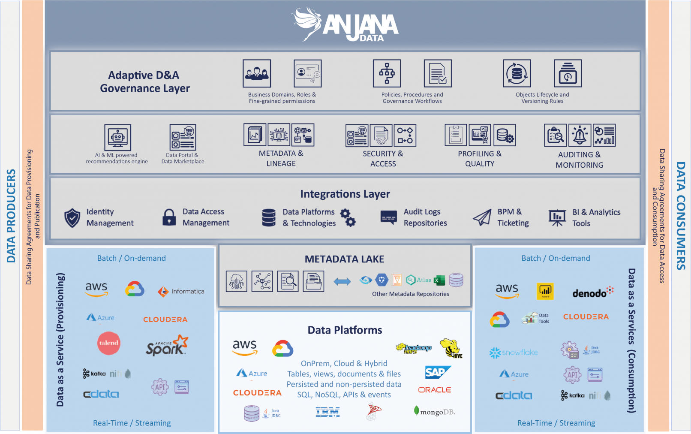Screen dimensions: 691x434
Task: Select the snowflake logo
Action: (514, 353)
